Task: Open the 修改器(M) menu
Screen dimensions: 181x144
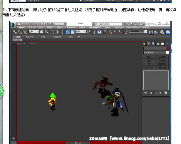Action: click(x=71, y=28)
